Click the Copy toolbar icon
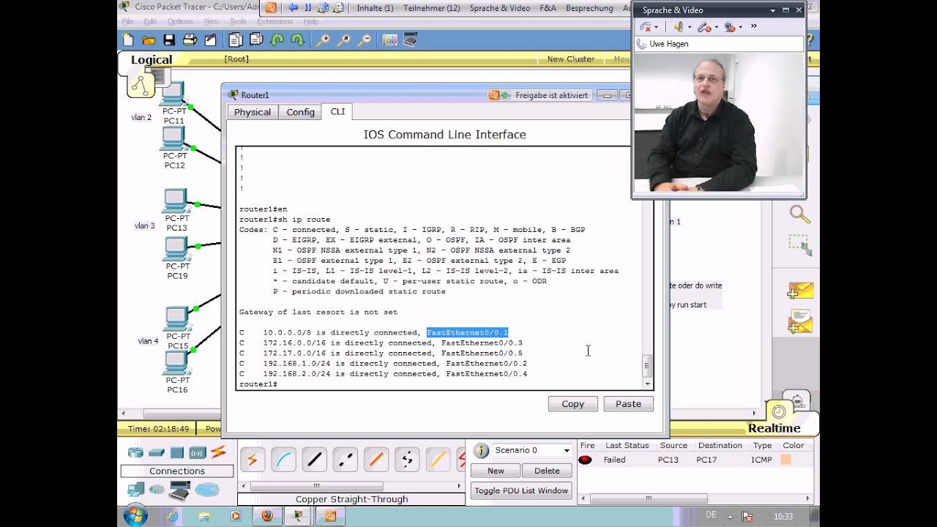 236,40
